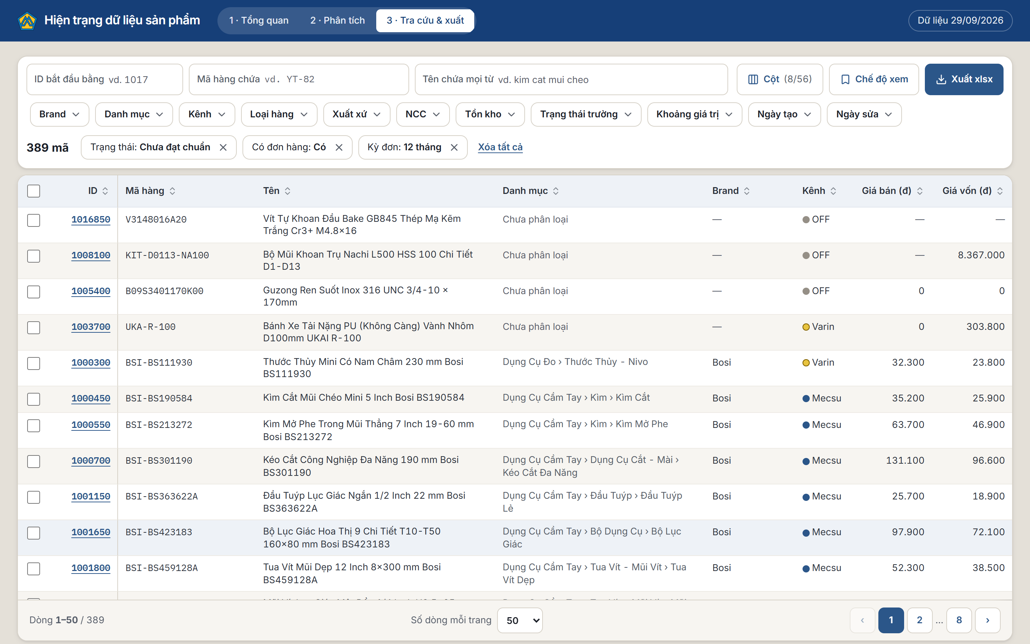Switch to '2 · Phân tích' tab

(338, 20)
